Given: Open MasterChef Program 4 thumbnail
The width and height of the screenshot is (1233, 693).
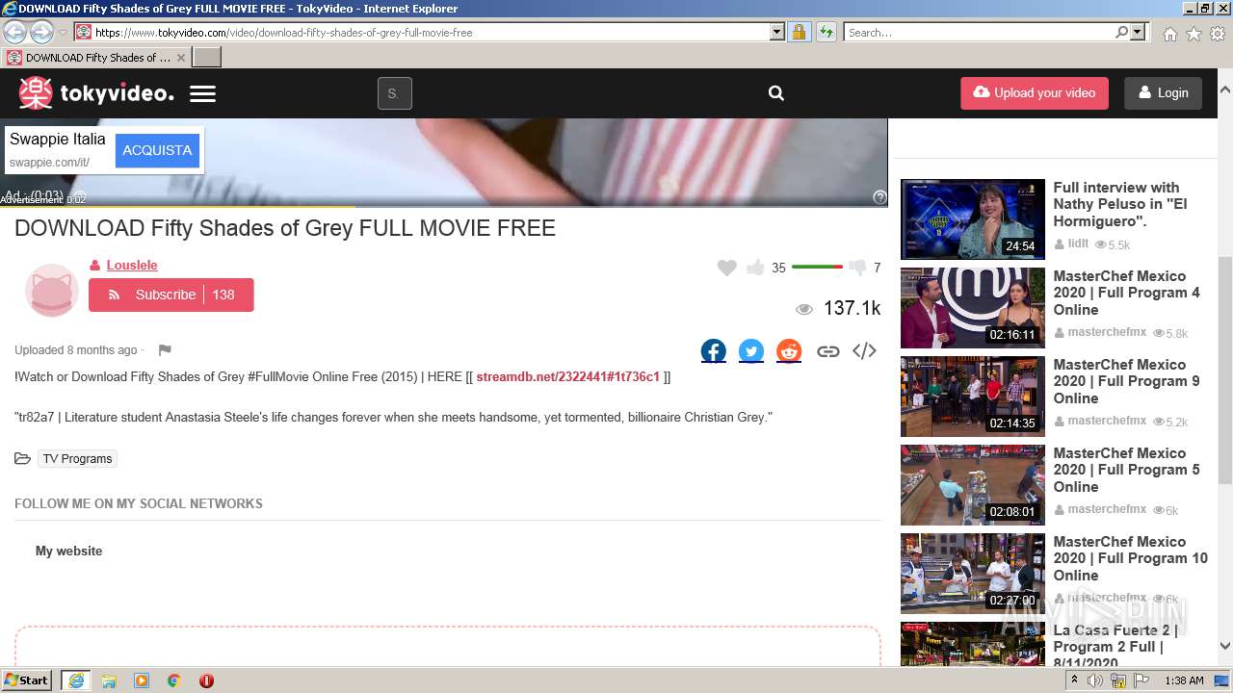Looking at the screenshot, I should tap(972, 308).
